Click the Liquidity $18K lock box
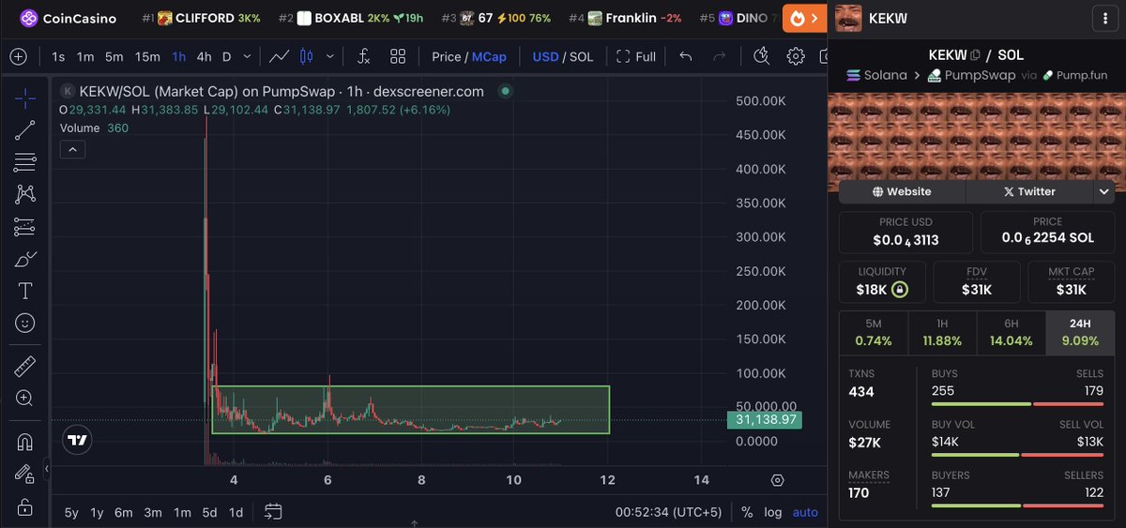Image resolution: width=1126 pixels, height=528 pixels. (x=882, y=281)
